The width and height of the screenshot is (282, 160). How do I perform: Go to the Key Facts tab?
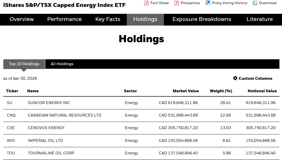[x=108, y=19]
